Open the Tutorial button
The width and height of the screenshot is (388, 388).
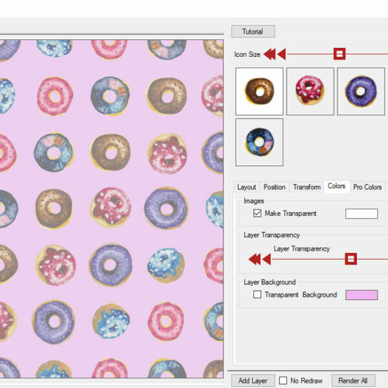[x=253, y=32]
